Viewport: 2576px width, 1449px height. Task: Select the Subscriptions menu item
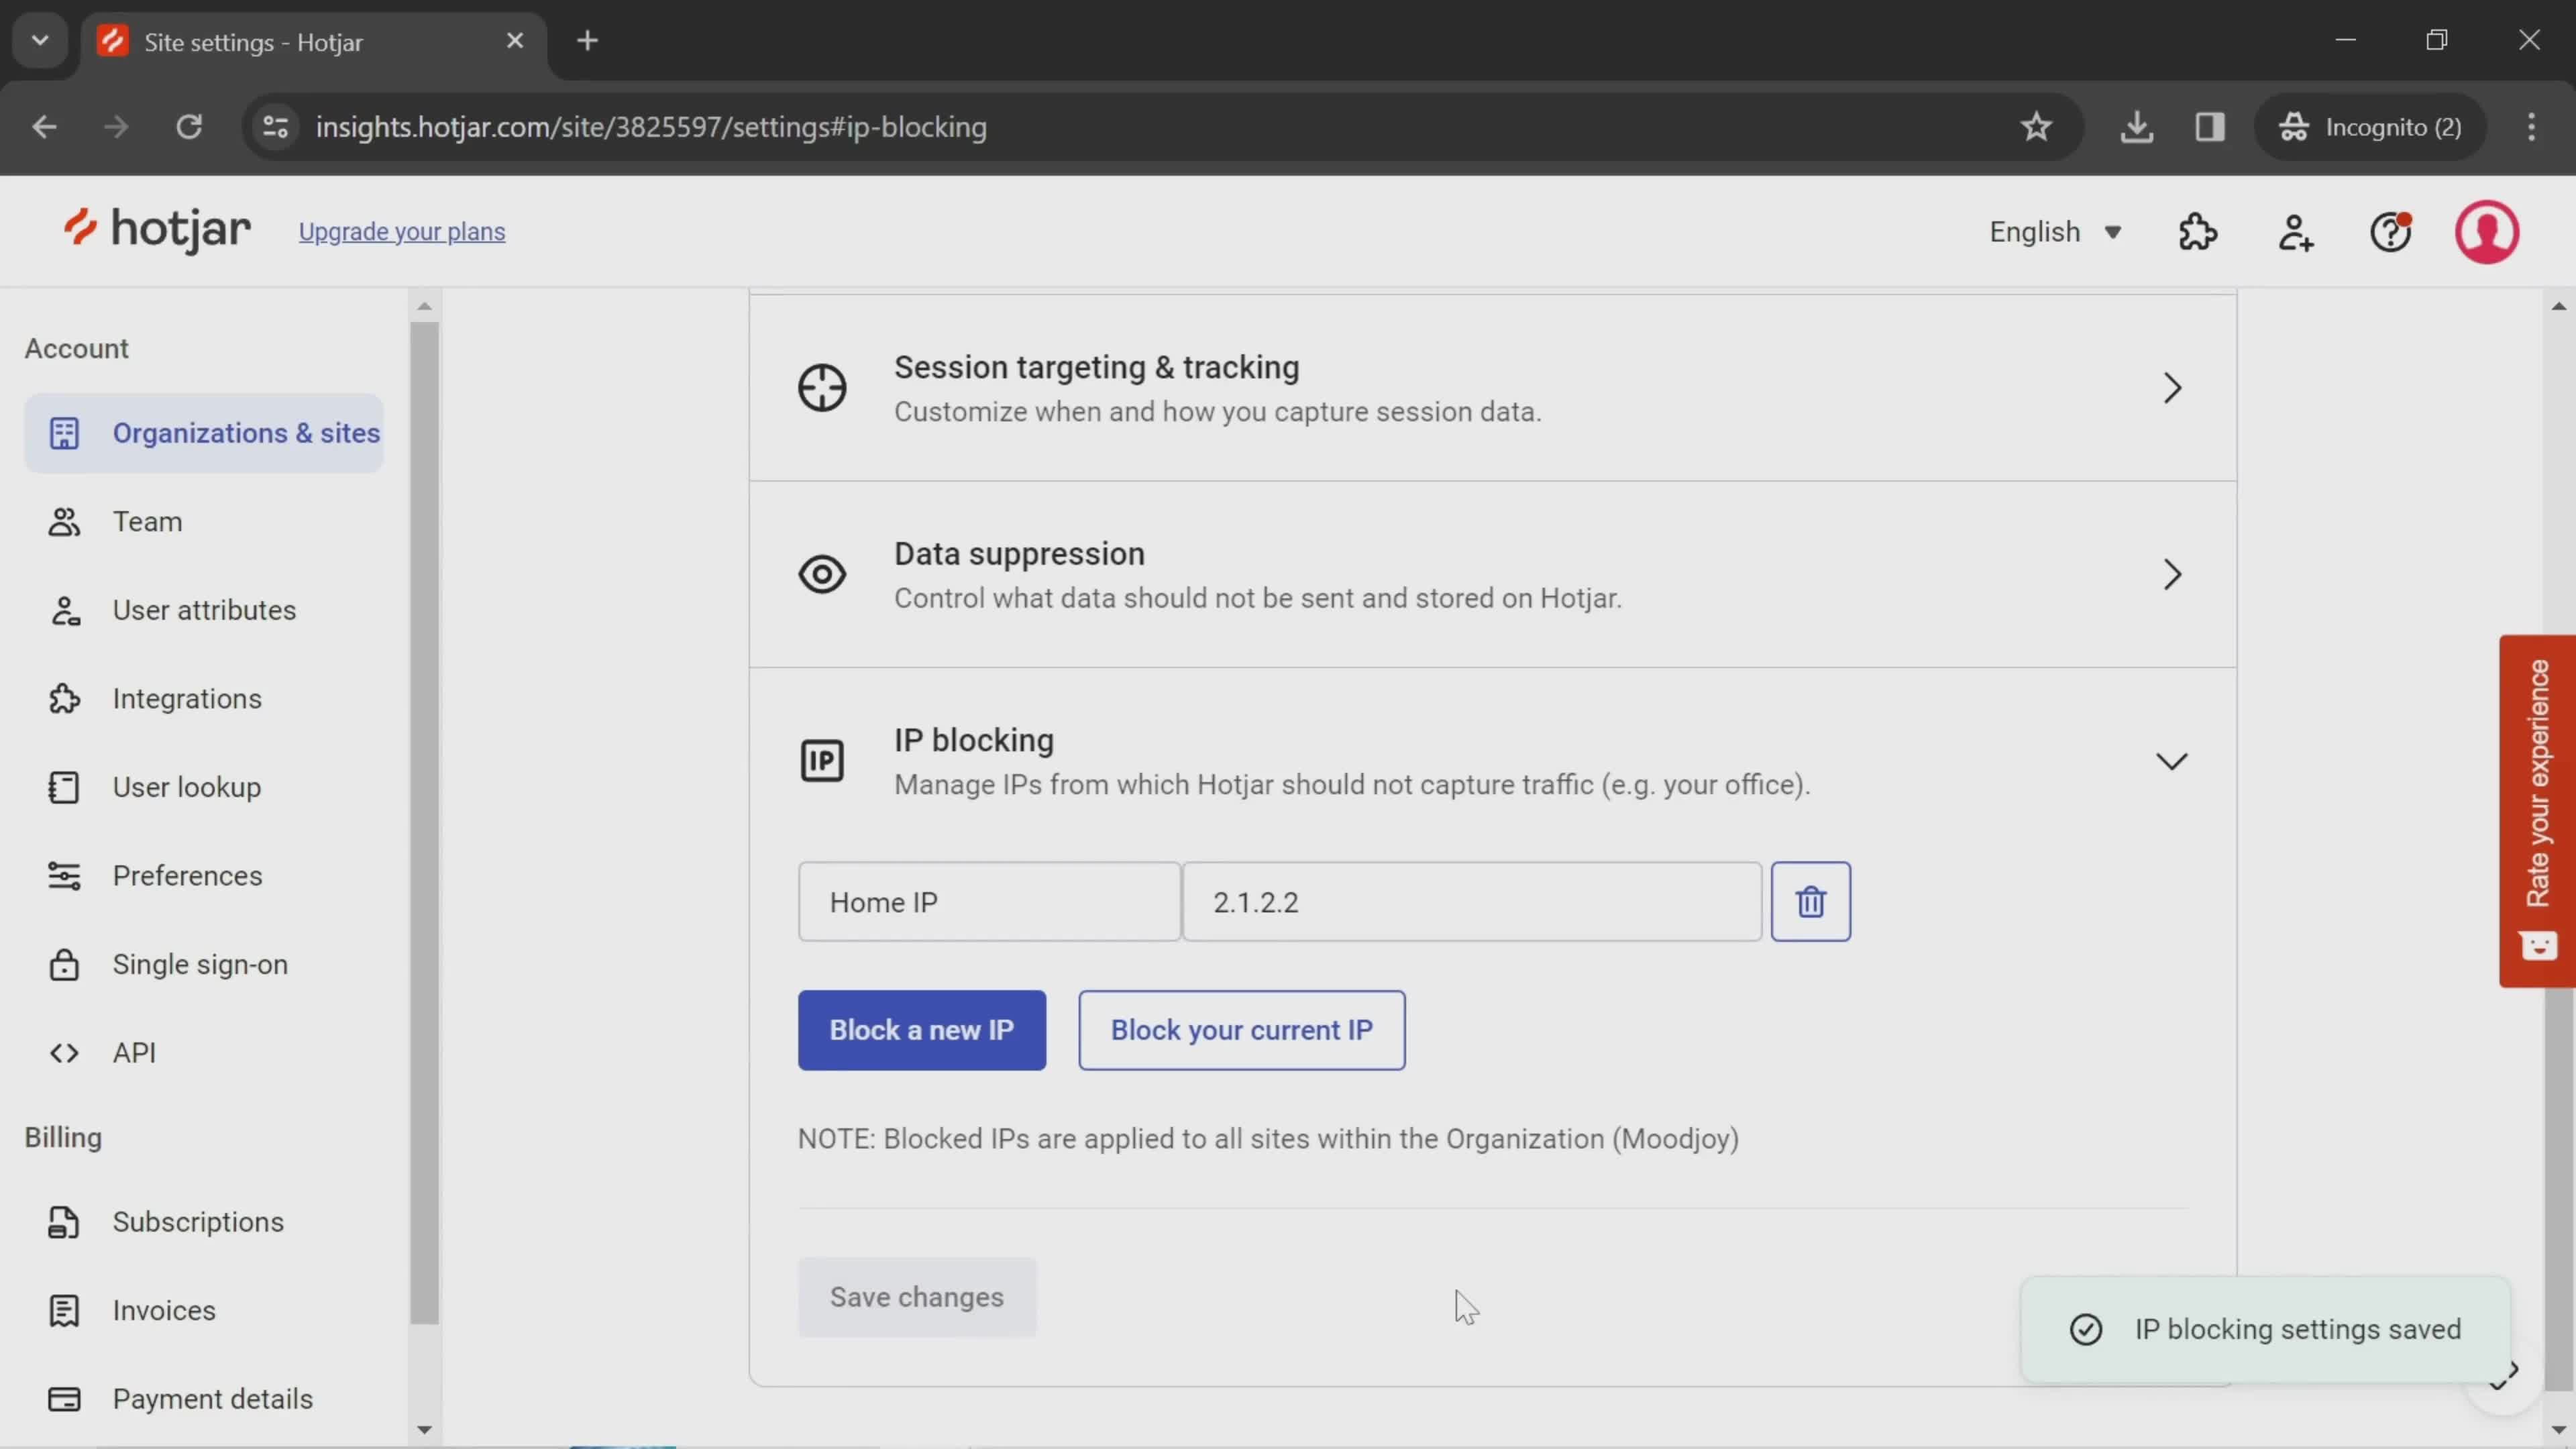[198, 1222]
